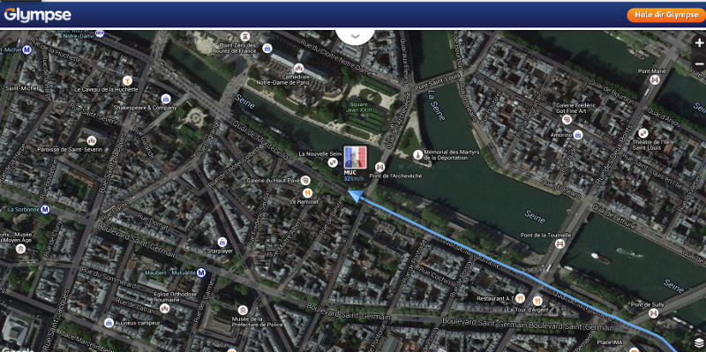This screenshot has height=352, width=706.
Task: Click the blue direction arrow marker
Action: pyautogui.click(x=356, y=196)
